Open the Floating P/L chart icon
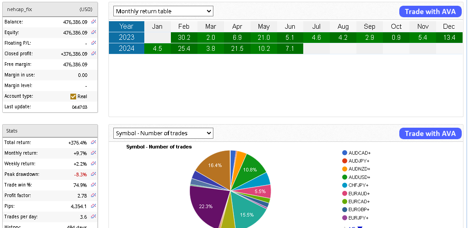Image resolution: width=475 pixels, height=228 pixels. coord(93,43)
